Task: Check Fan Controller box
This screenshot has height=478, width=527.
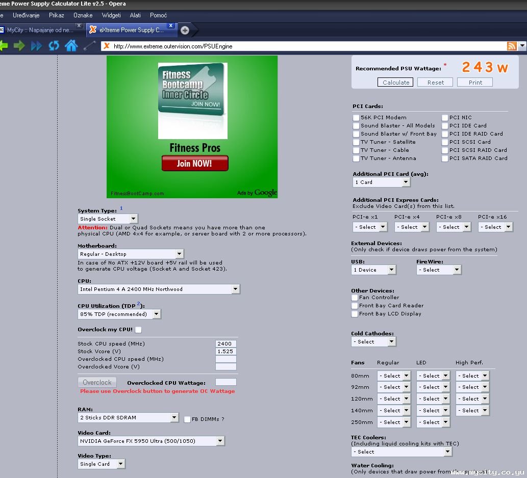Action: pos(354,298)
